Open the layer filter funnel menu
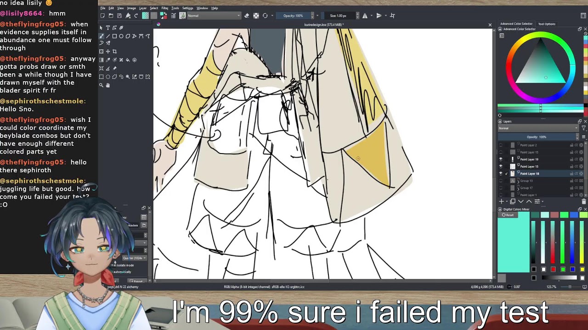 pyautogui.click(x=584, y=128)
